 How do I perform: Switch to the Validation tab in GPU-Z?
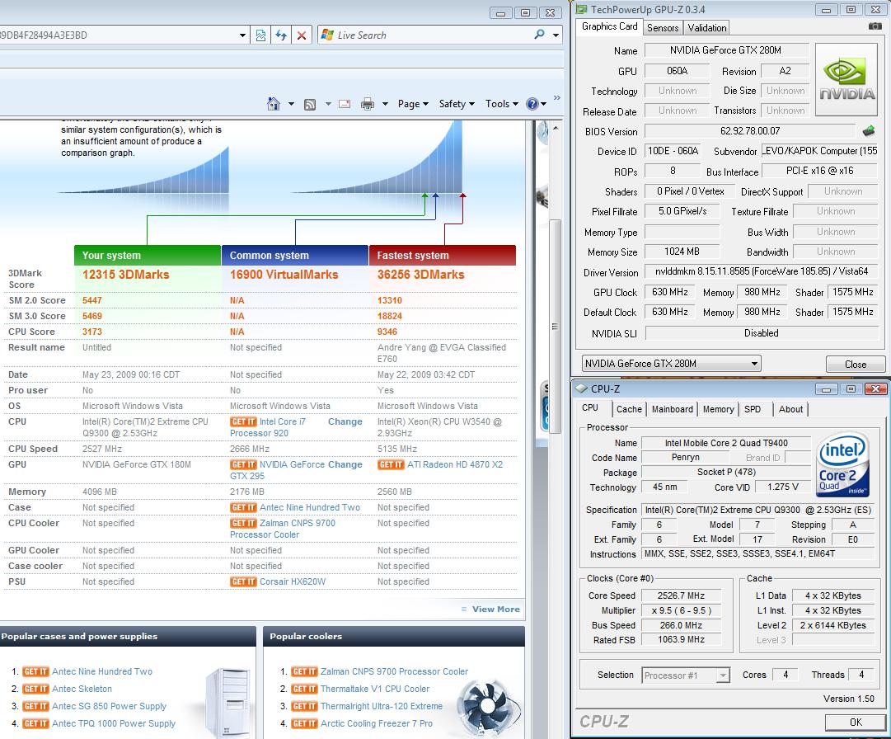click(707, 28)
